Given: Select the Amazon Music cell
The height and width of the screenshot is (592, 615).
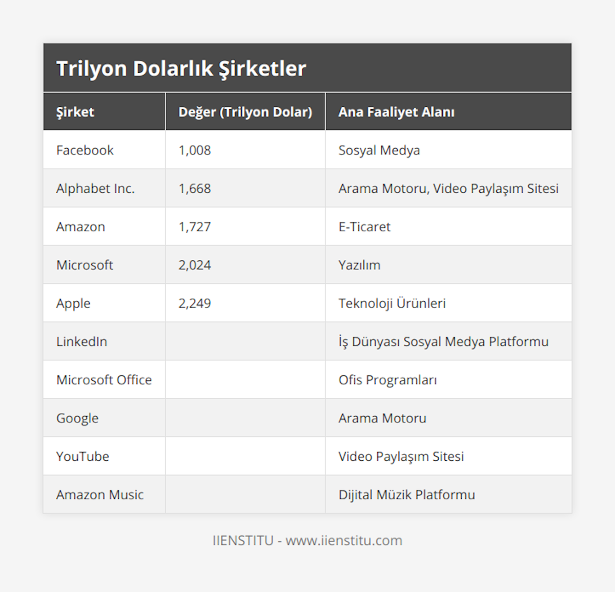Looking at the screenshot, I should pyautogui.click(x=100, y=495).
